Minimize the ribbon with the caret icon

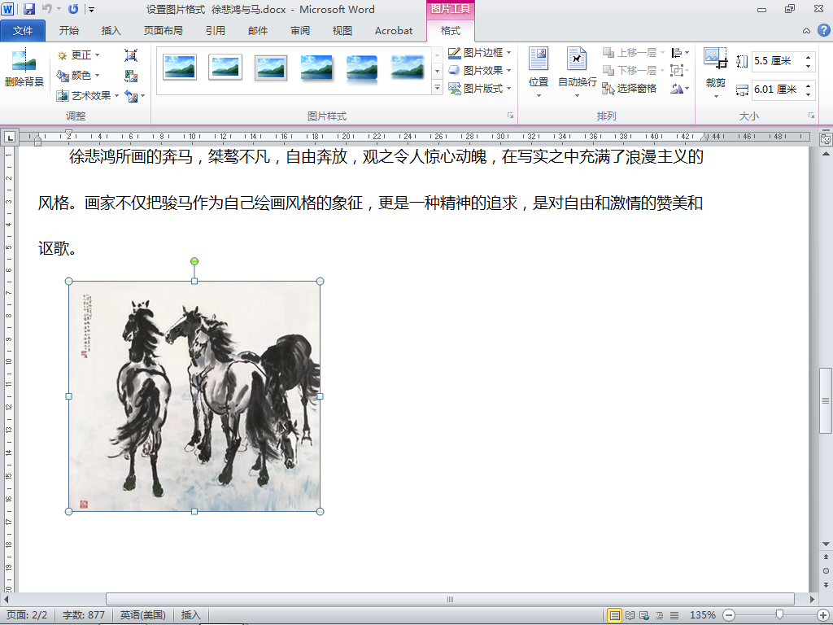click(806, 31)
